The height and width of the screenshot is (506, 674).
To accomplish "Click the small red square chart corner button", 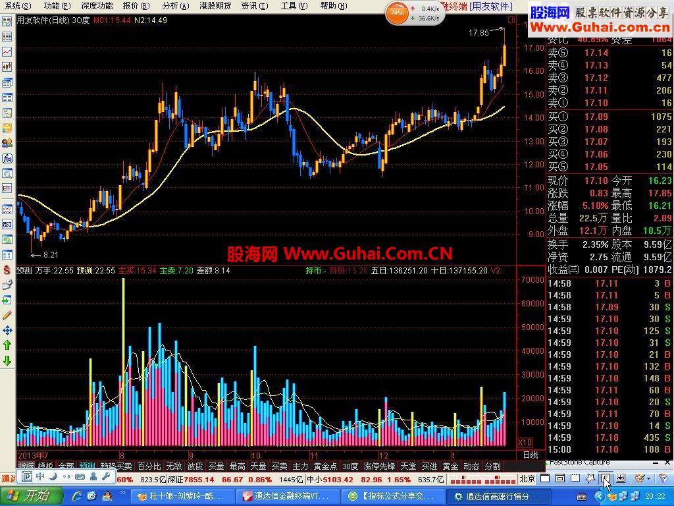I will coord(511,19).
